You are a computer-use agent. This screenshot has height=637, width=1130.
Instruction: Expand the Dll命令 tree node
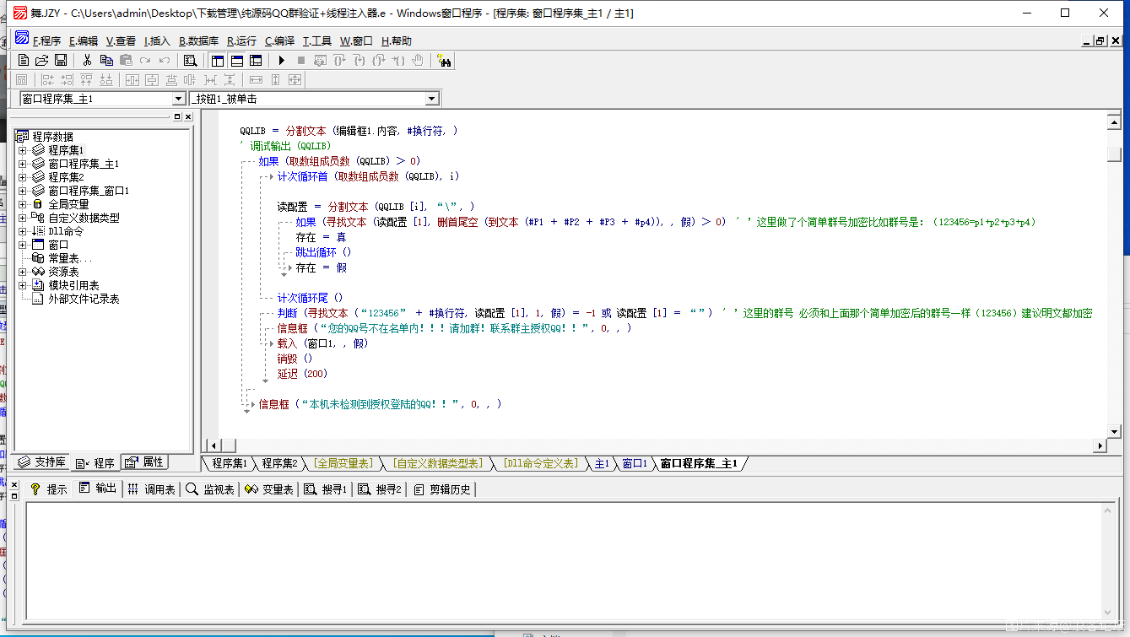click(x=23, y=231)
